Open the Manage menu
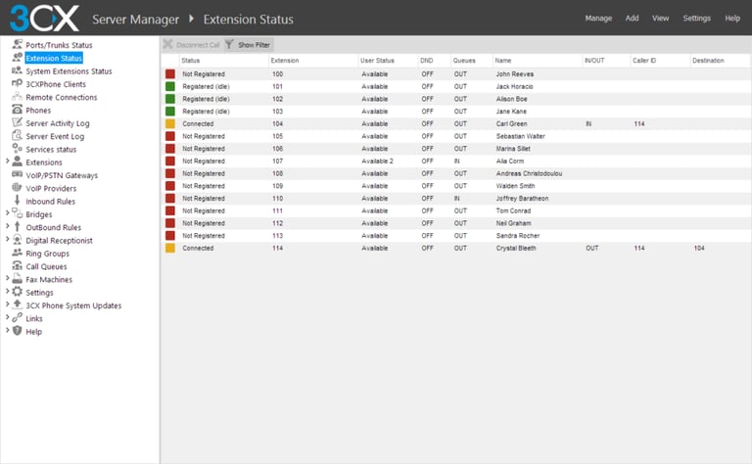Viewport: 752px width, 464px height. coord(598,19)
